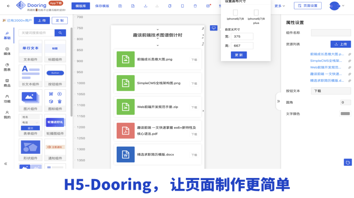Click the component list vertical scrollbar
This screenshot has width=354, height=198.
[71, 72]
